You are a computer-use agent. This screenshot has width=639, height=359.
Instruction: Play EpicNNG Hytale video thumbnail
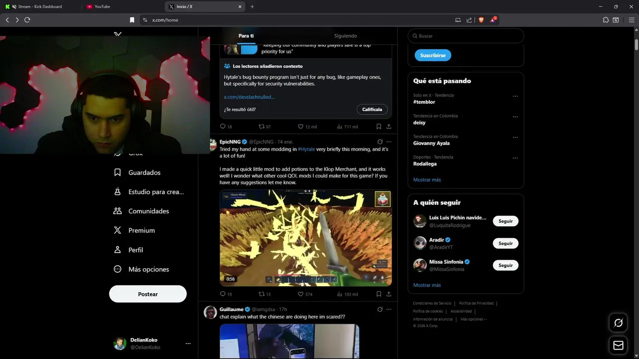306,238
